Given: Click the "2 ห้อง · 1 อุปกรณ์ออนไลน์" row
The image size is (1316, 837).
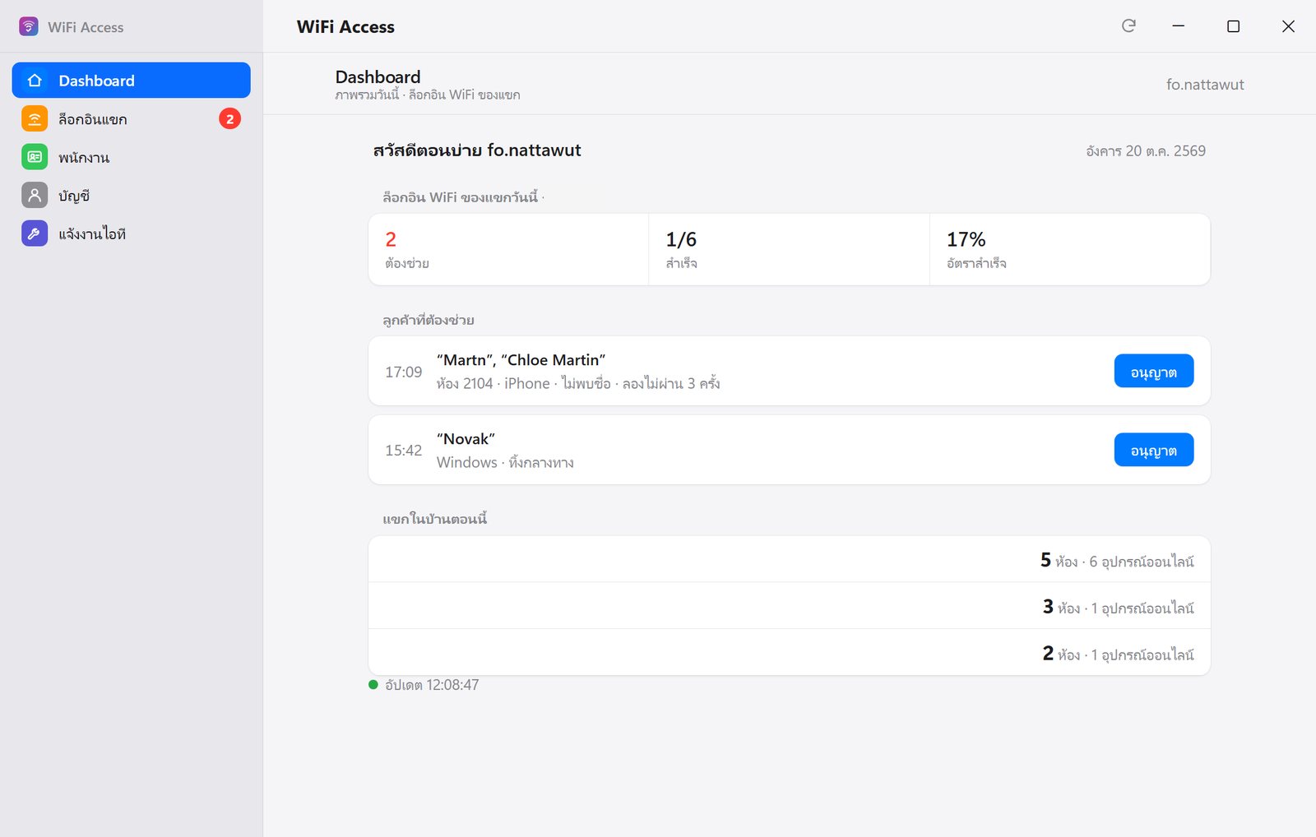Looking at the screenshot, I should pos(790,653).
